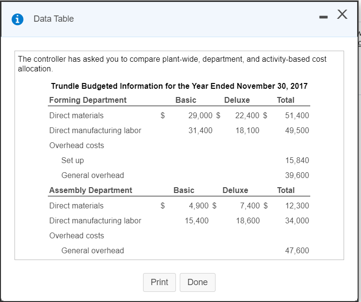Select Forming Basic direct materials value 29,000
Viewport: 361px width, 302px height.
(x=200, y=115)
